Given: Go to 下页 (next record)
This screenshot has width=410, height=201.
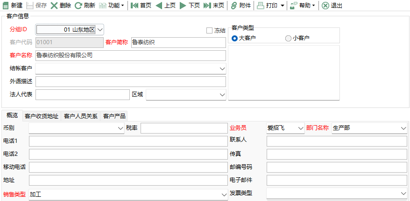Looking at the screenshot, I should (183, 6).
